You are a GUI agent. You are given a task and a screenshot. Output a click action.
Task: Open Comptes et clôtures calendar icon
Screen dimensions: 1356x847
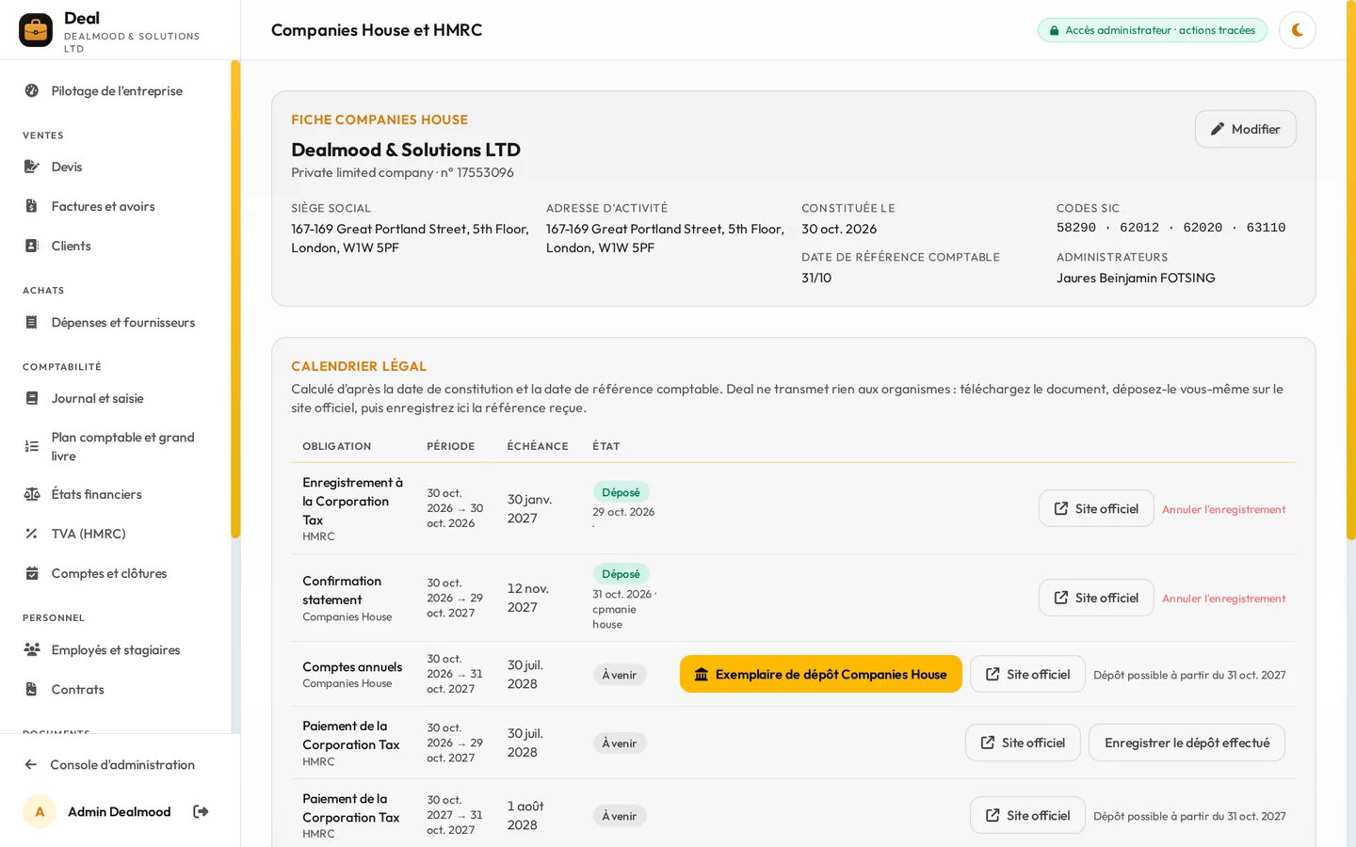(x=32, y=573)
